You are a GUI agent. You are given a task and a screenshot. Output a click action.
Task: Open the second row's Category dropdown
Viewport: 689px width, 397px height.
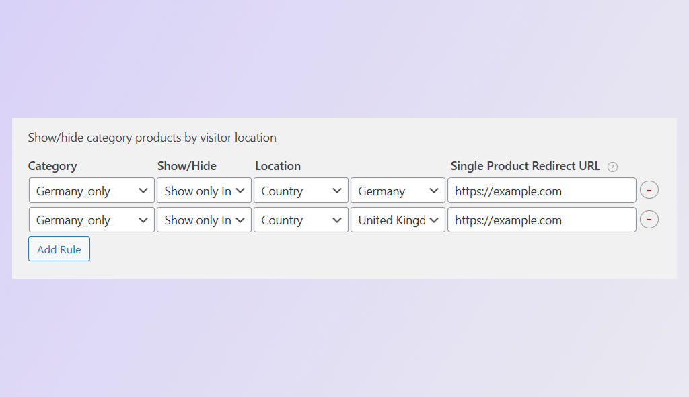point(92,220)
